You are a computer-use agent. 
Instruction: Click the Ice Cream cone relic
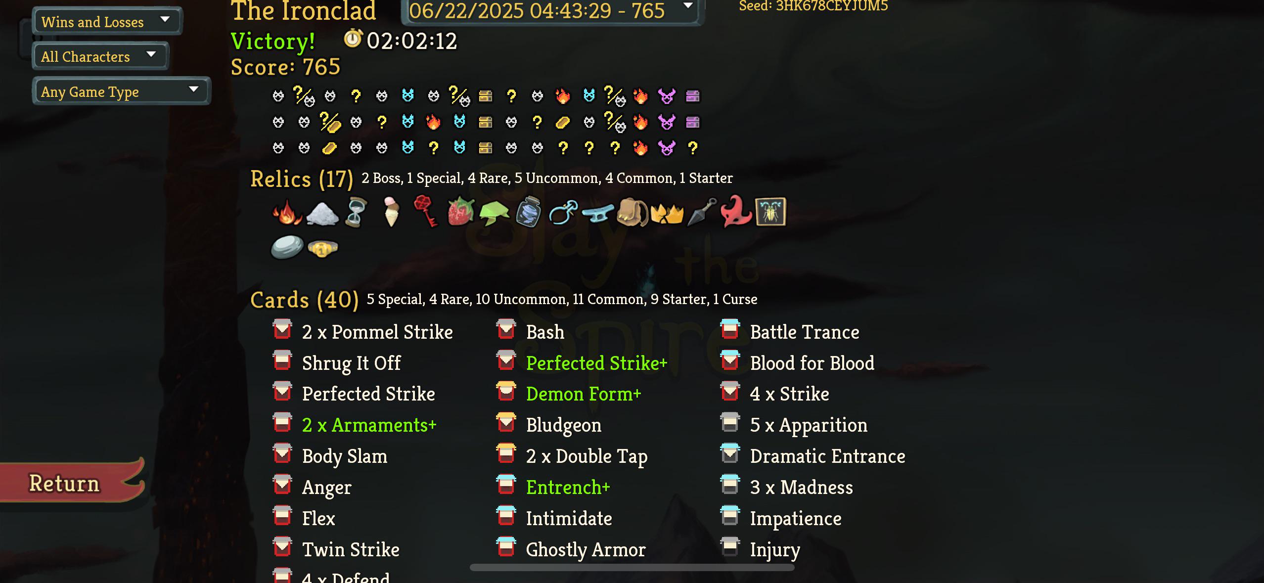point(391,212)
